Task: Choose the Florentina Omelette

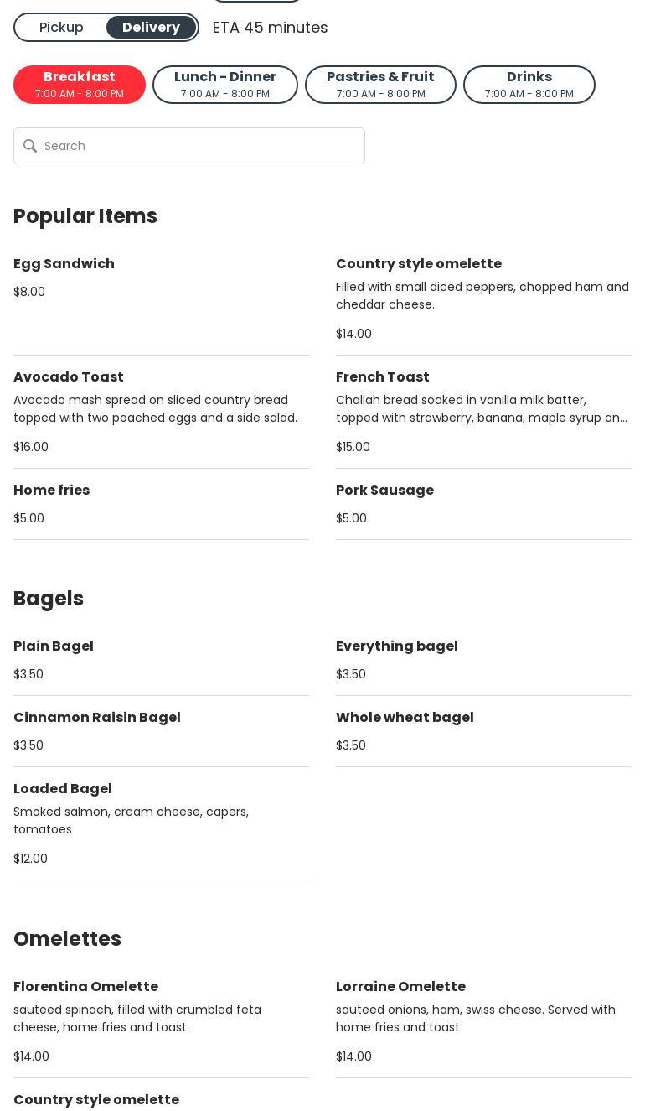Action: (86, 987)
